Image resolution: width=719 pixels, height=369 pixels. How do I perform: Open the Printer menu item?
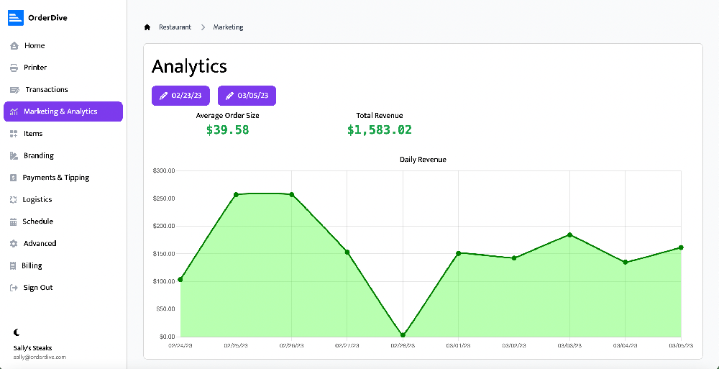pyautogui.click(x=63, y=68)
